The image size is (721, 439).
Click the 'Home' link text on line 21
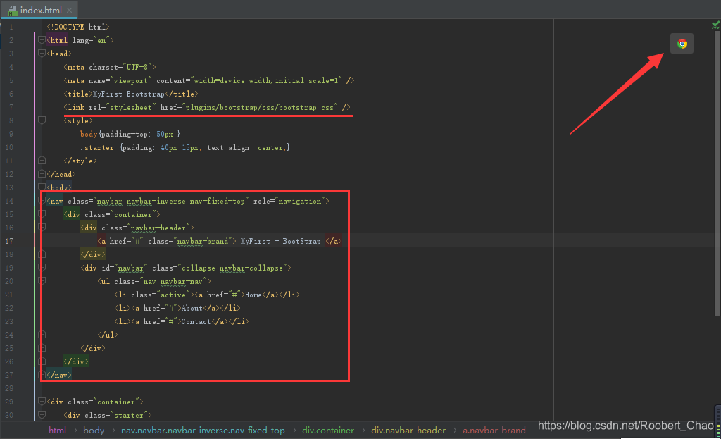pos(253,295)
